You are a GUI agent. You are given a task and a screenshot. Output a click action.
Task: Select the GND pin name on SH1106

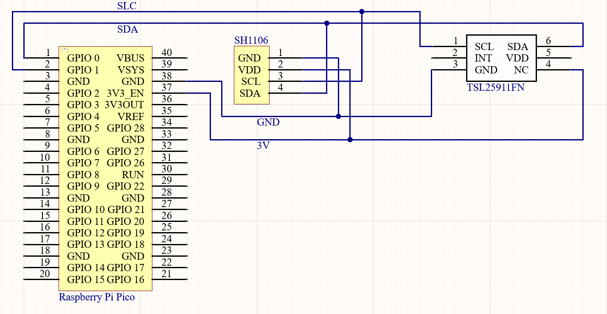250,58
